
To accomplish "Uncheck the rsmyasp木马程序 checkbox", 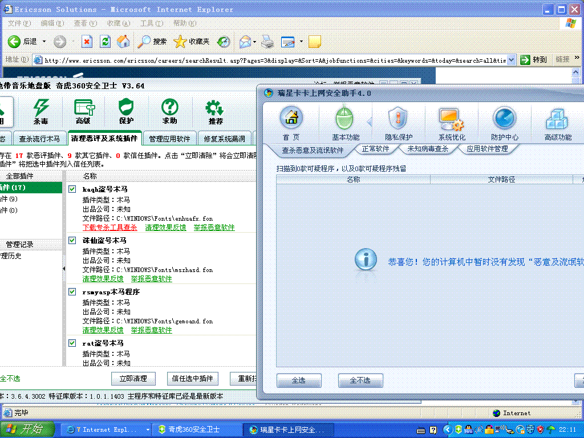I will coord(72,292).
